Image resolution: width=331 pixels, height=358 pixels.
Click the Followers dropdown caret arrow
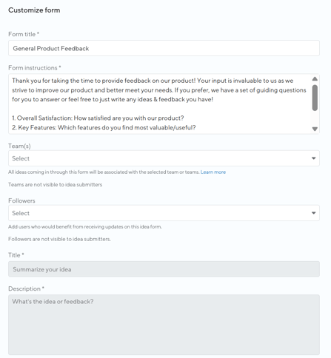coord(313,213)
